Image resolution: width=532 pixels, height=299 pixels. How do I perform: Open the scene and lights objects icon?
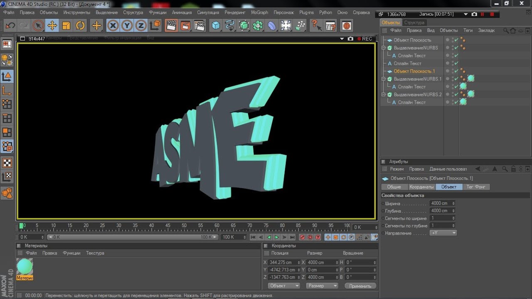(286, 26)
